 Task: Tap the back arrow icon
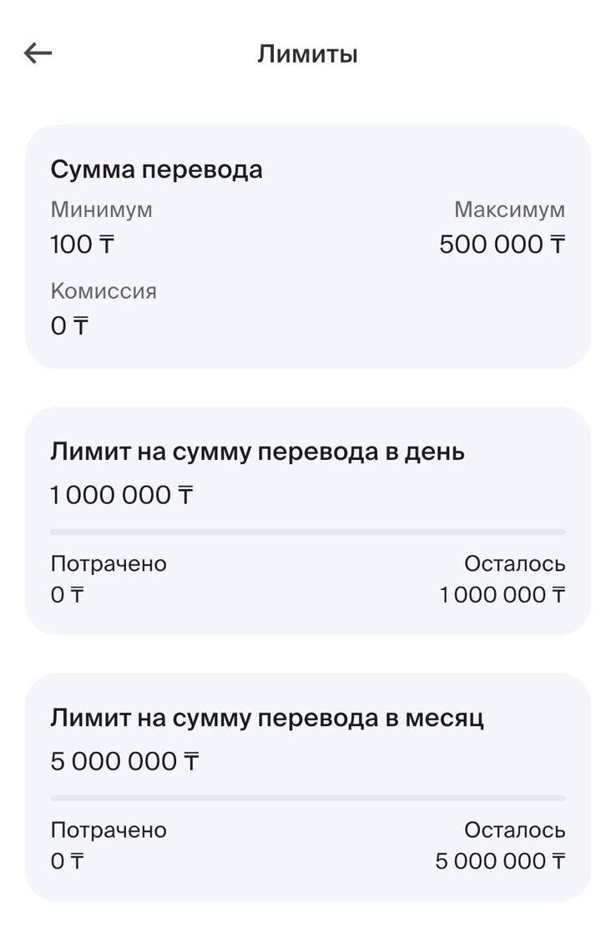point(38,54)
